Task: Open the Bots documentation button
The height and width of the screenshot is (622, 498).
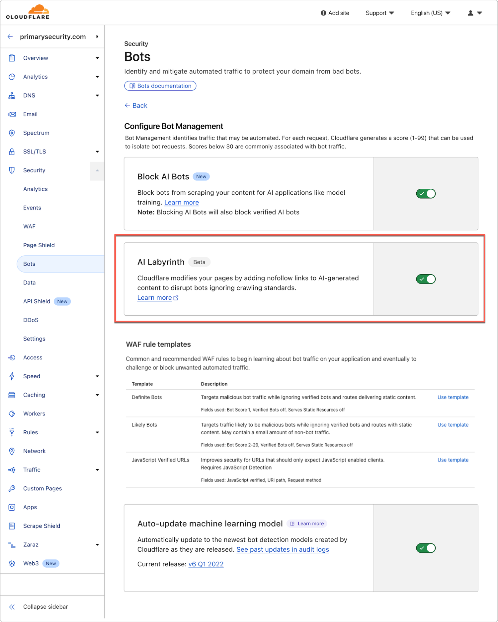Action: 160,86
